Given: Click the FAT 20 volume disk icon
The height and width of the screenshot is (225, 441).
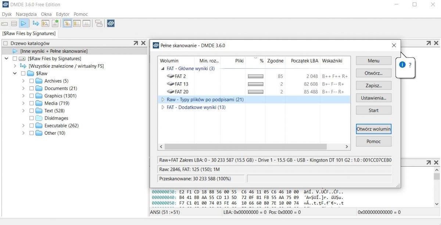Looking at the screenshot, I should tap(171, 92).
